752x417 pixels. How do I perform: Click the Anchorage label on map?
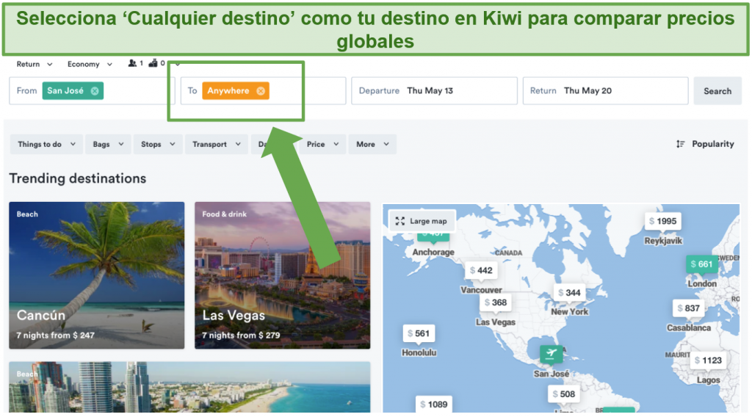[433, 252]
